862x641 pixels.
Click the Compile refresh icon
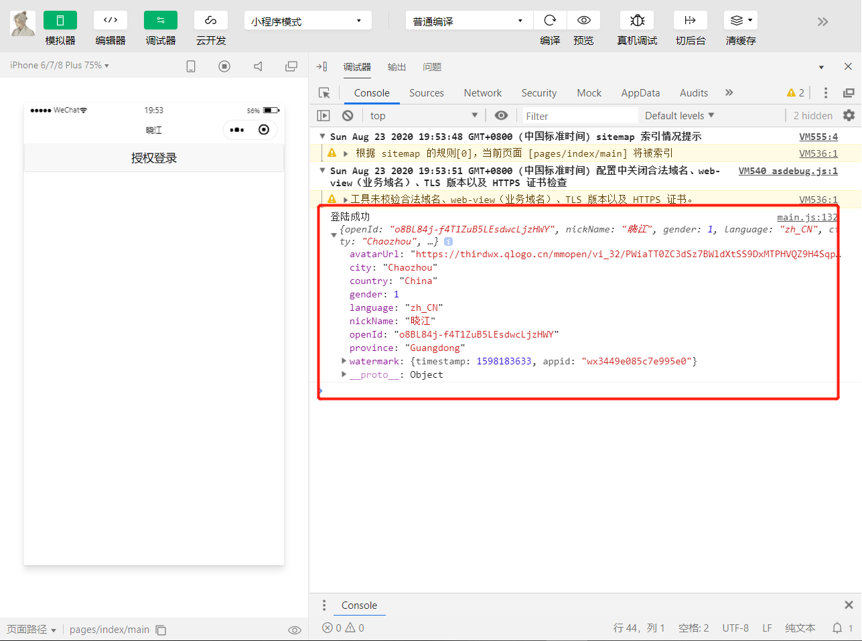click(x=550, y=20)
